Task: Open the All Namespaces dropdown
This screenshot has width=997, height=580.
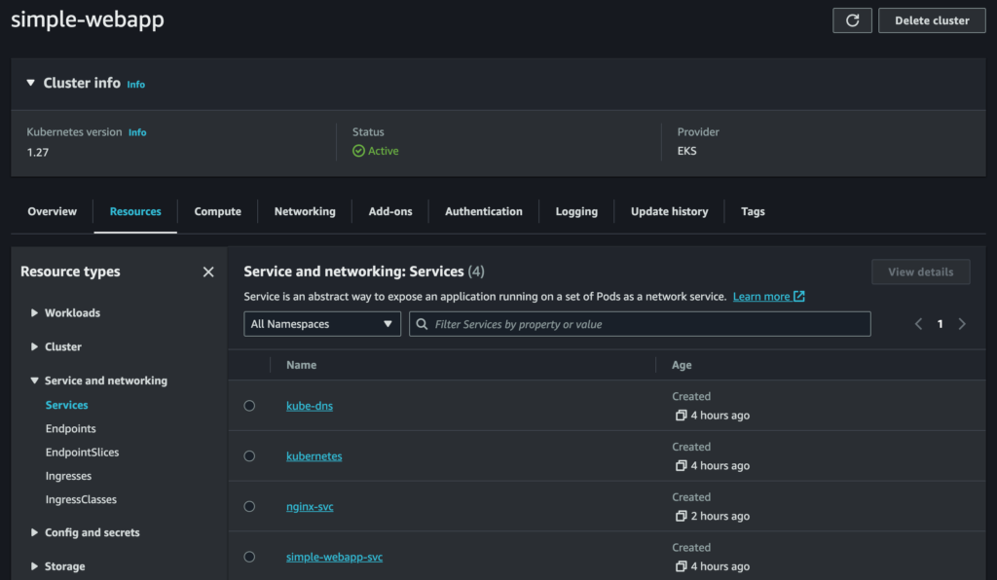Action: pyautogui.click(x=321, y=324)
